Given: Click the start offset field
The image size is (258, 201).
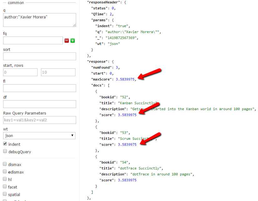Looking at the screenshot, I should pyautogui.click(x=20, y=72).
